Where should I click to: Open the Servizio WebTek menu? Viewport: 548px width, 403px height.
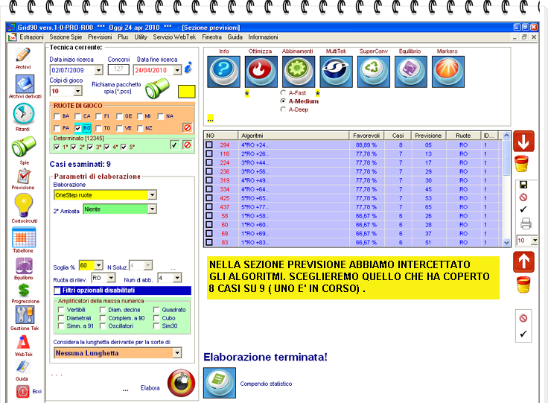[x=174, y=37]
